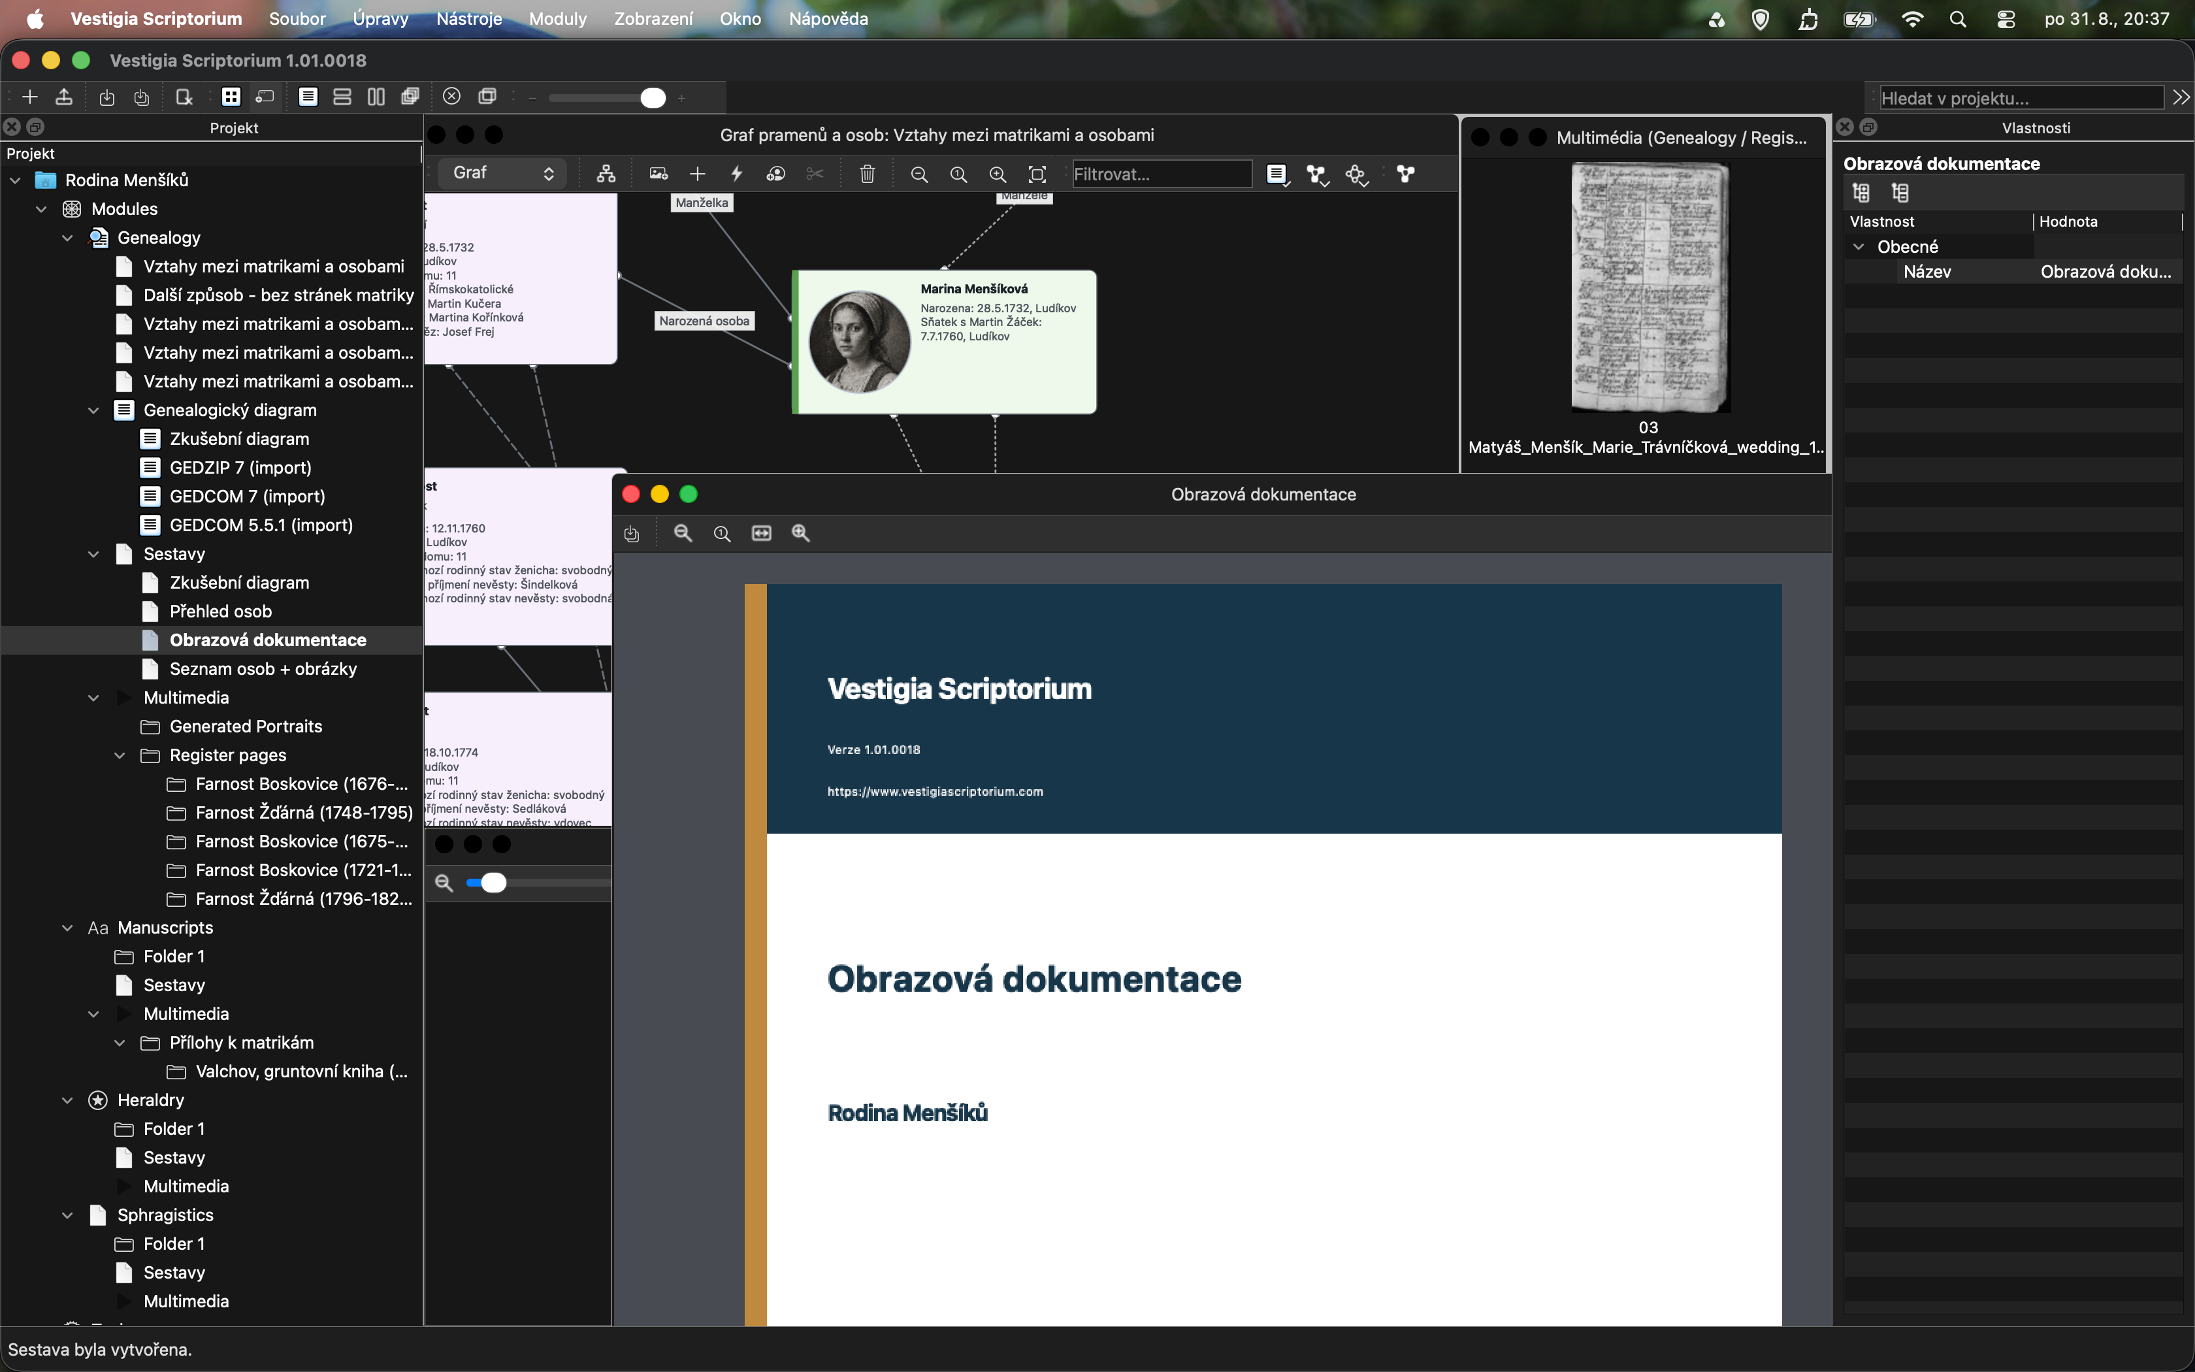Toggle the four-squares grid view button
This screenshot has height=1372, width=2195.
pos(231,97)
